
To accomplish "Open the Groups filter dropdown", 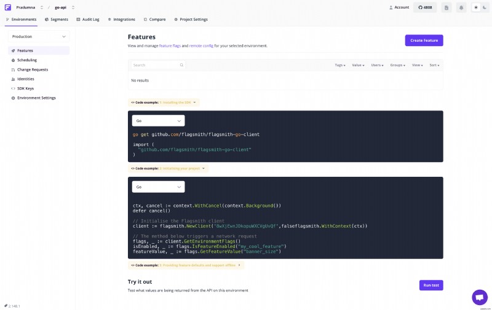I will tap(397, 65).
